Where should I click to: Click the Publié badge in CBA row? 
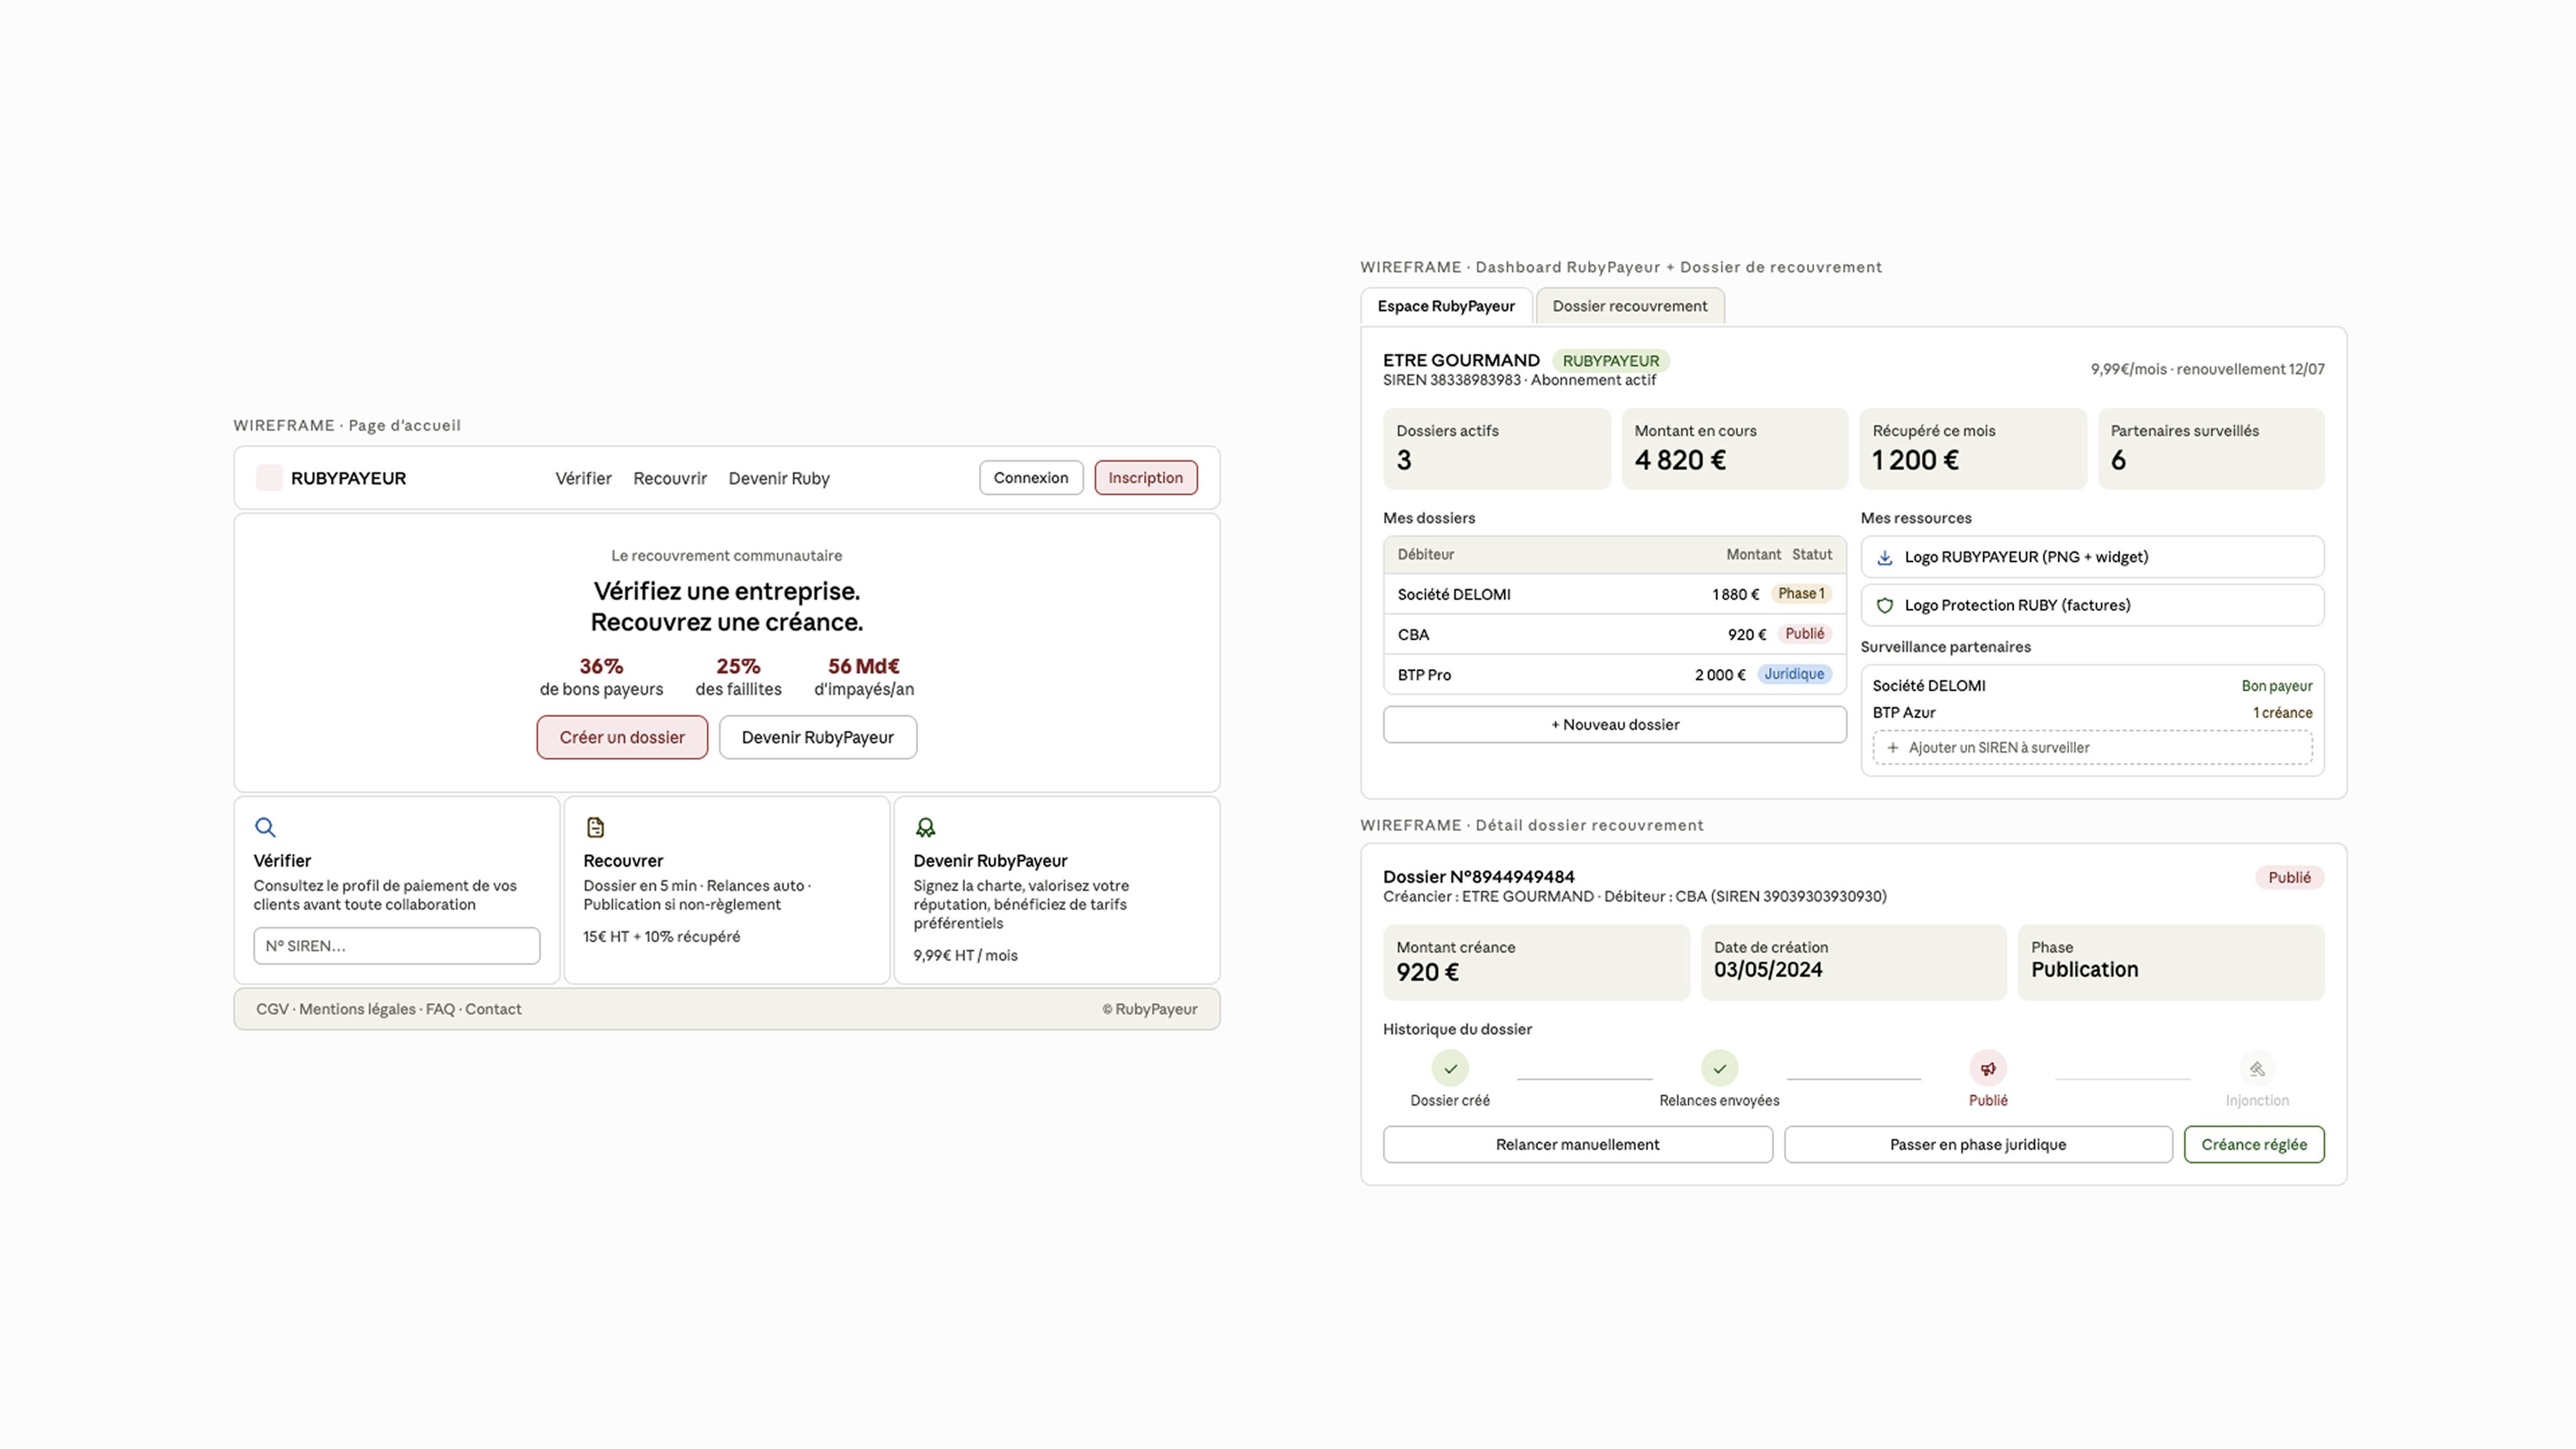pyautogui.click(x=1805, y=633)
